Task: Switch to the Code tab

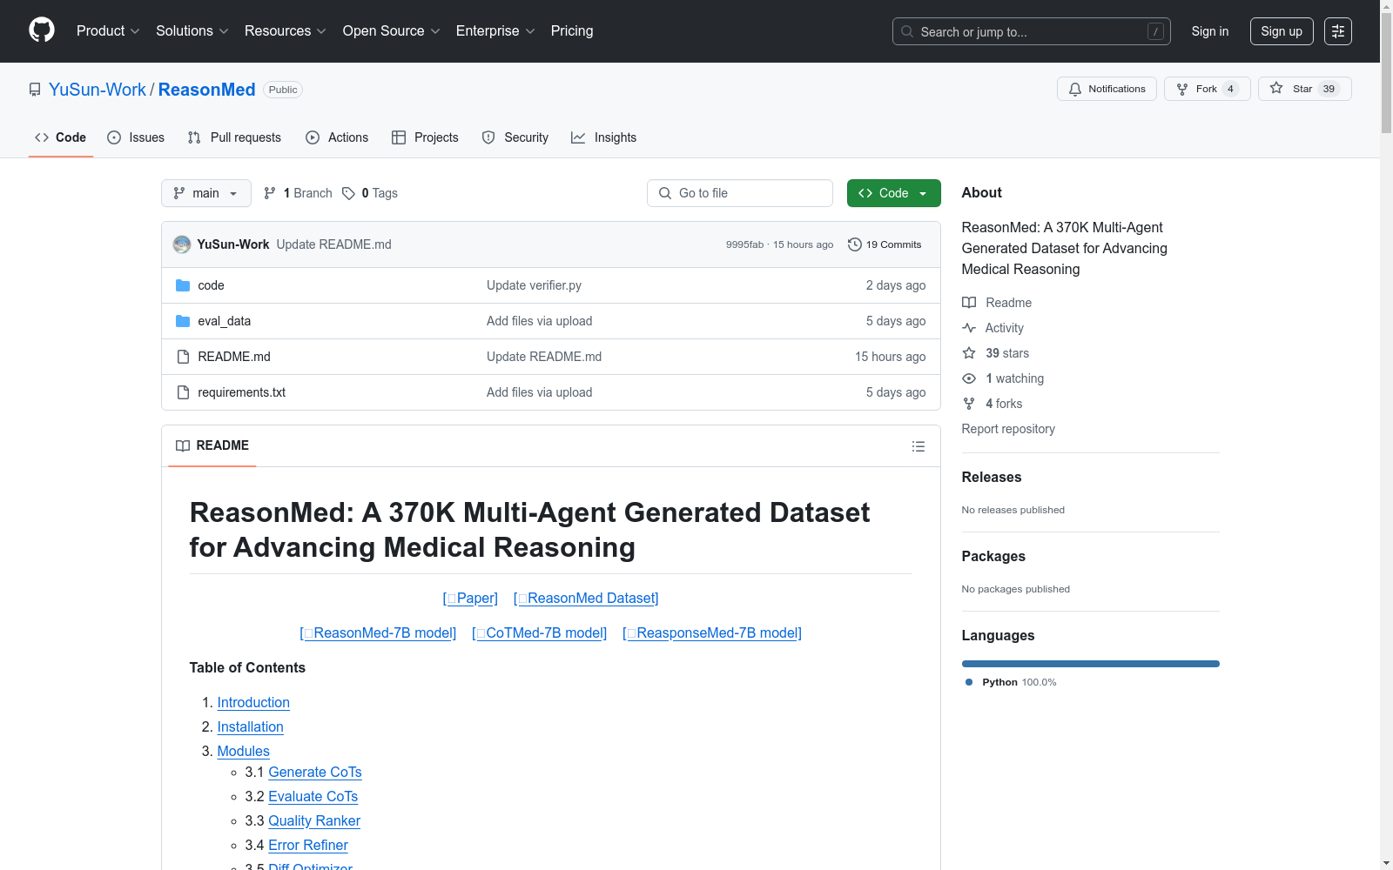Action: pos(61,137)
